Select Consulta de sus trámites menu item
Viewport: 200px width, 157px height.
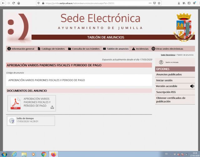point(83,49)
